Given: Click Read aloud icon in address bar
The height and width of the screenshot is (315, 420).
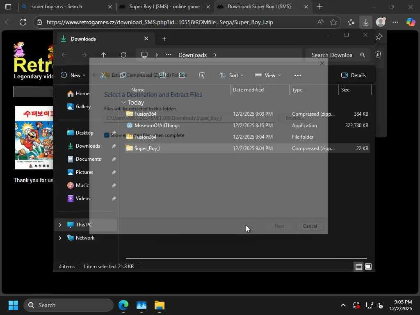Looking at the screenshot, I should 320,22.
